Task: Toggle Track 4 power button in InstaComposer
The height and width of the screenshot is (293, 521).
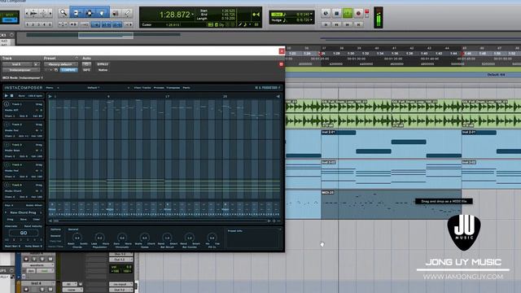Action: click(7, 164)
